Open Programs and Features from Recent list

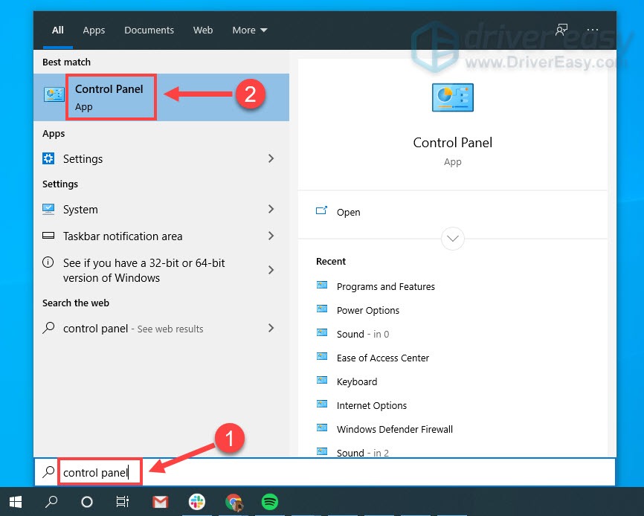pos(386,286)
